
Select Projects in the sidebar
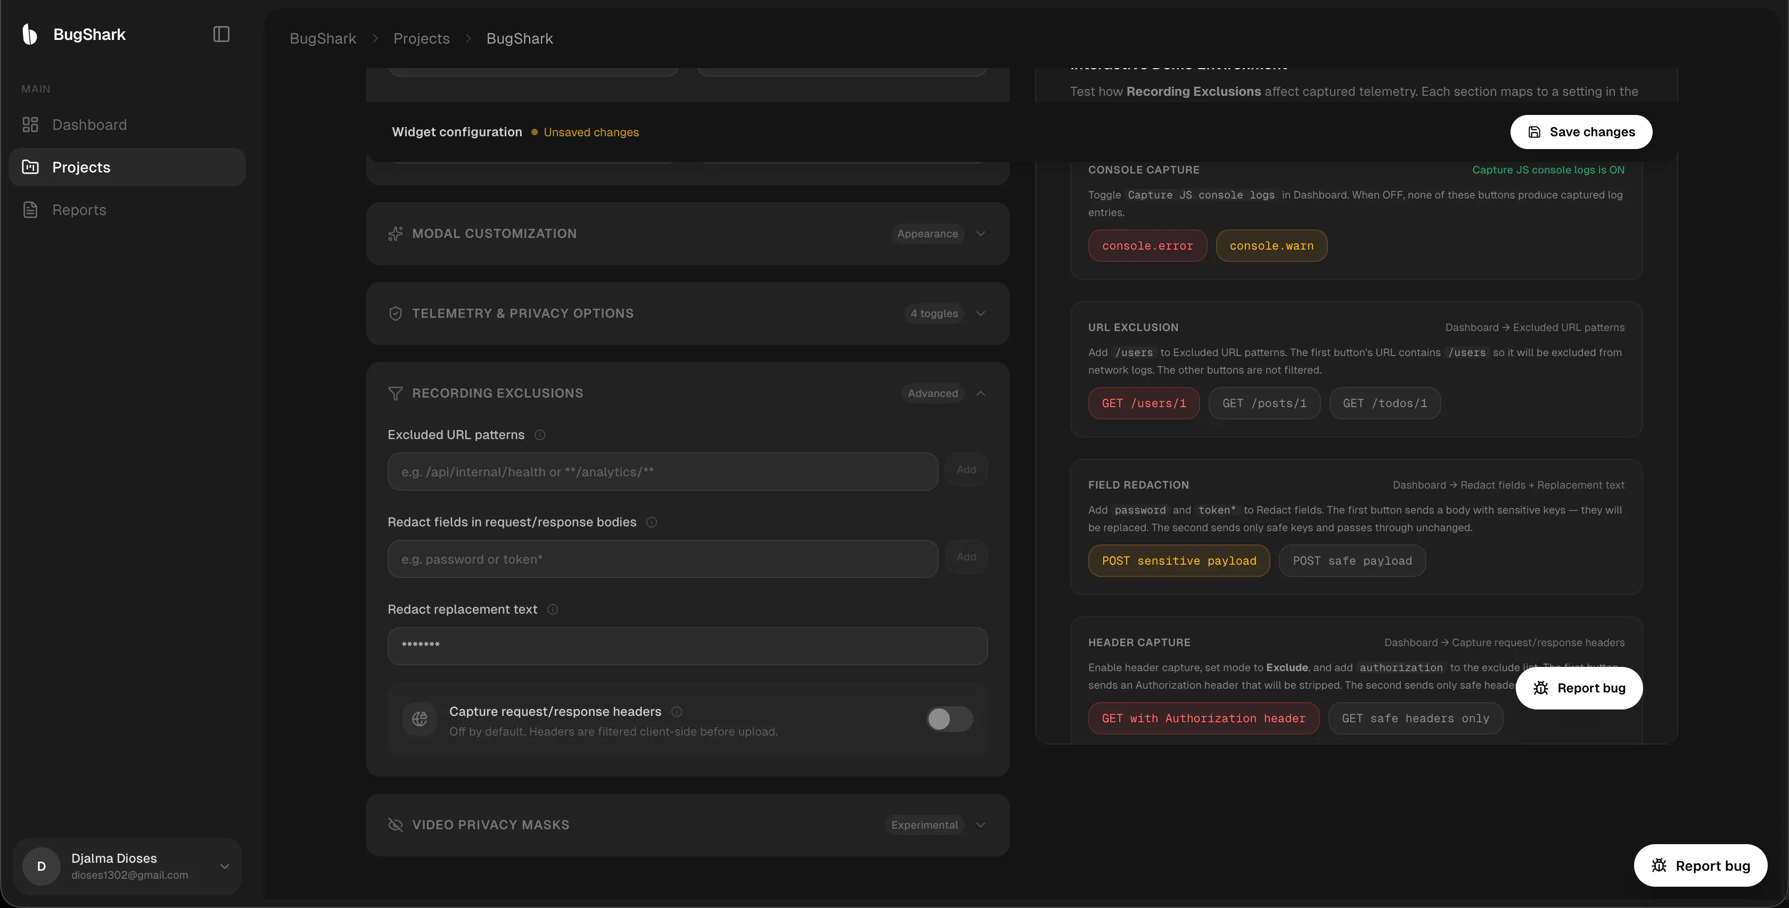click(x=127, y=167)
